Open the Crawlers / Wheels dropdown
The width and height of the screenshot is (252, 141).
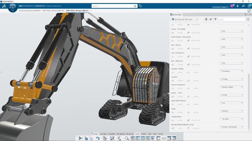tap(232, 71)
